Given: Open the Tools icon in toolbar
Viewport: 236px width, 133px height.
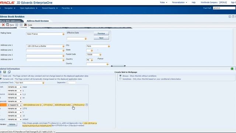Looking at the screenshot, I should pos(25,25).
